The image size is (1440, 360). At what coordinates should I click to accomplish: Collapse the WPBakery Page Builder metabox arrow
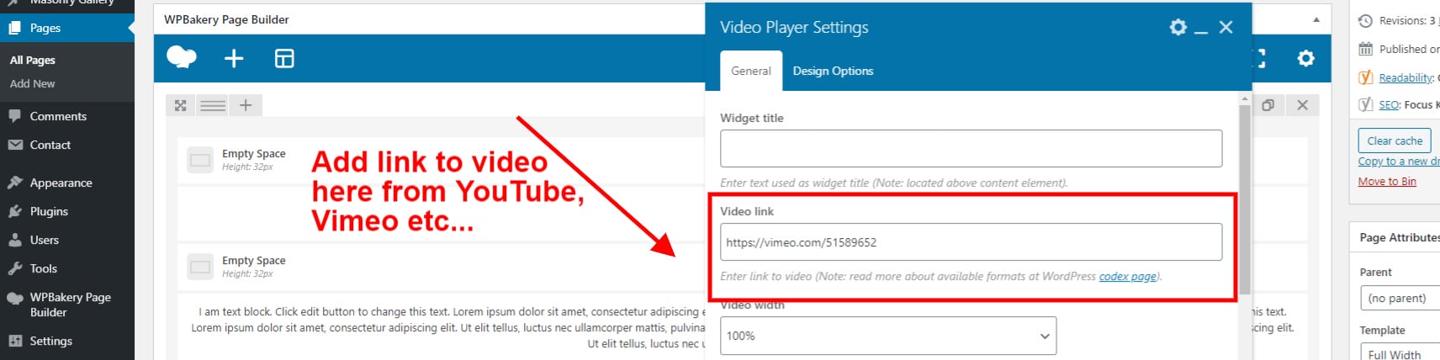pyautogui.click(x=1316, y=19)
